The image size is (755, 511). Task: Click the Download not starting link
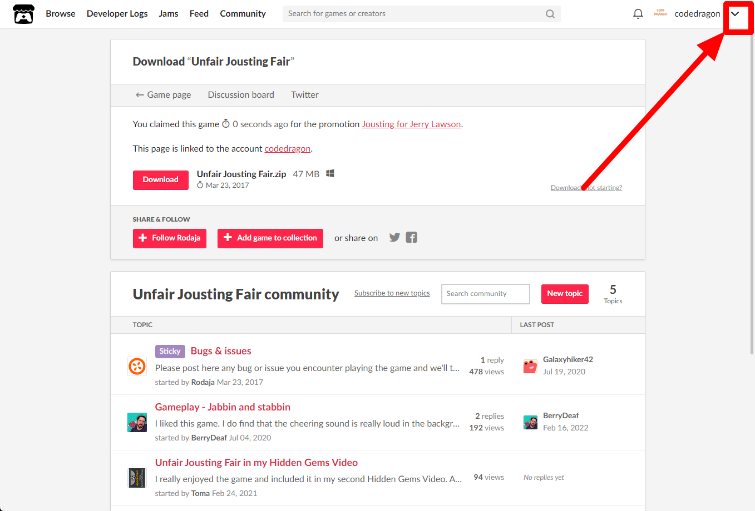click(586, 188)
